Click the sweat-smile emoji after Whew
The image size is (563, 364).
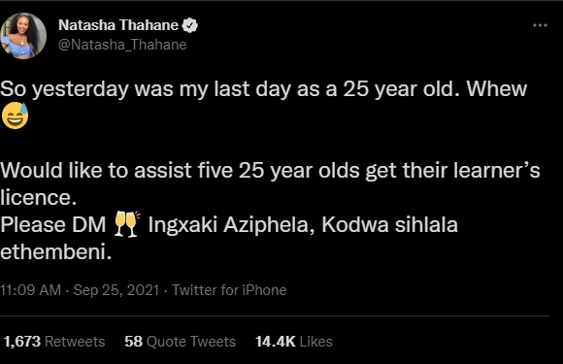16,116
